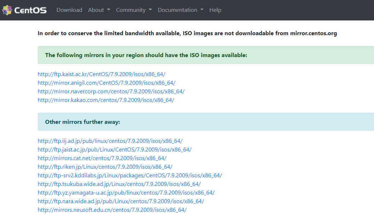The width and height of the screenshot is (374, 215).
Task: Open the ftp.yz.yamagata-u.ac.jp mirror link
Action: pos(126,193)
